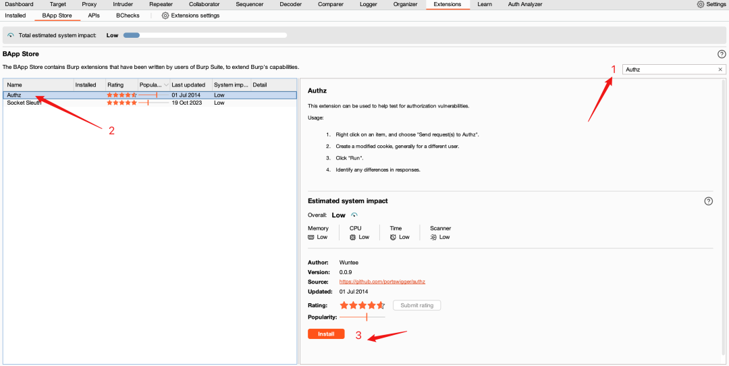Sort by the Name column header
Screen dimensions: 729x366
38,85
